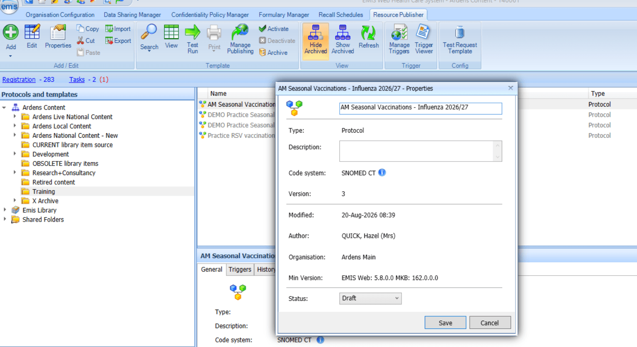Image resolution: width=637 pixels, height=347 pixels.
Task: Open the Search tool
Action: pos(149,37)
